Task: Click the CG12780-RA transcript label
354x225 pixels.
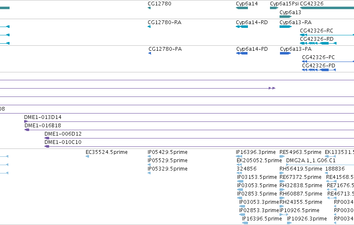Action: click(165, 22)
